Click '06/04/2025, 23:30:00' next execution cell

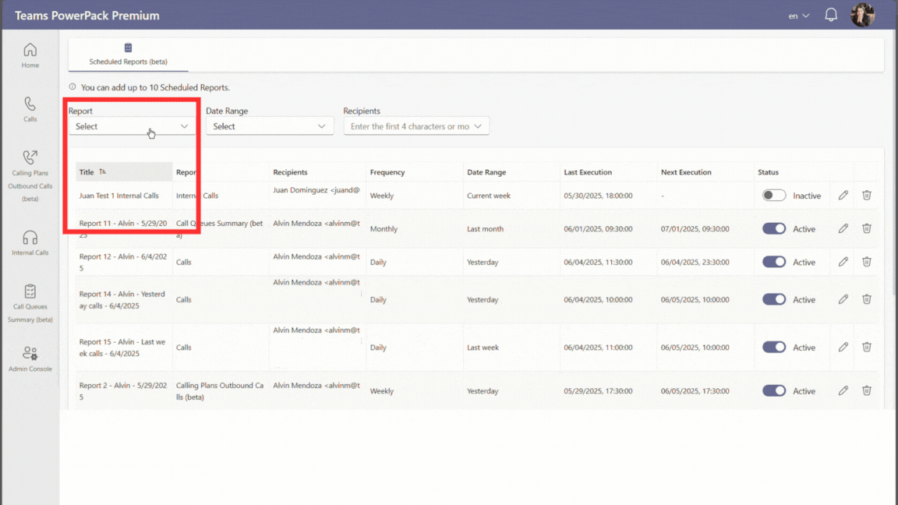pos(695,262)
